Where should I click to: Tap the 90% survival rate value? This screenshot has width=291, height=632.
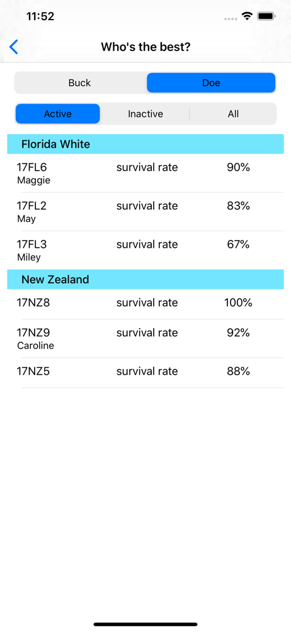238,167
